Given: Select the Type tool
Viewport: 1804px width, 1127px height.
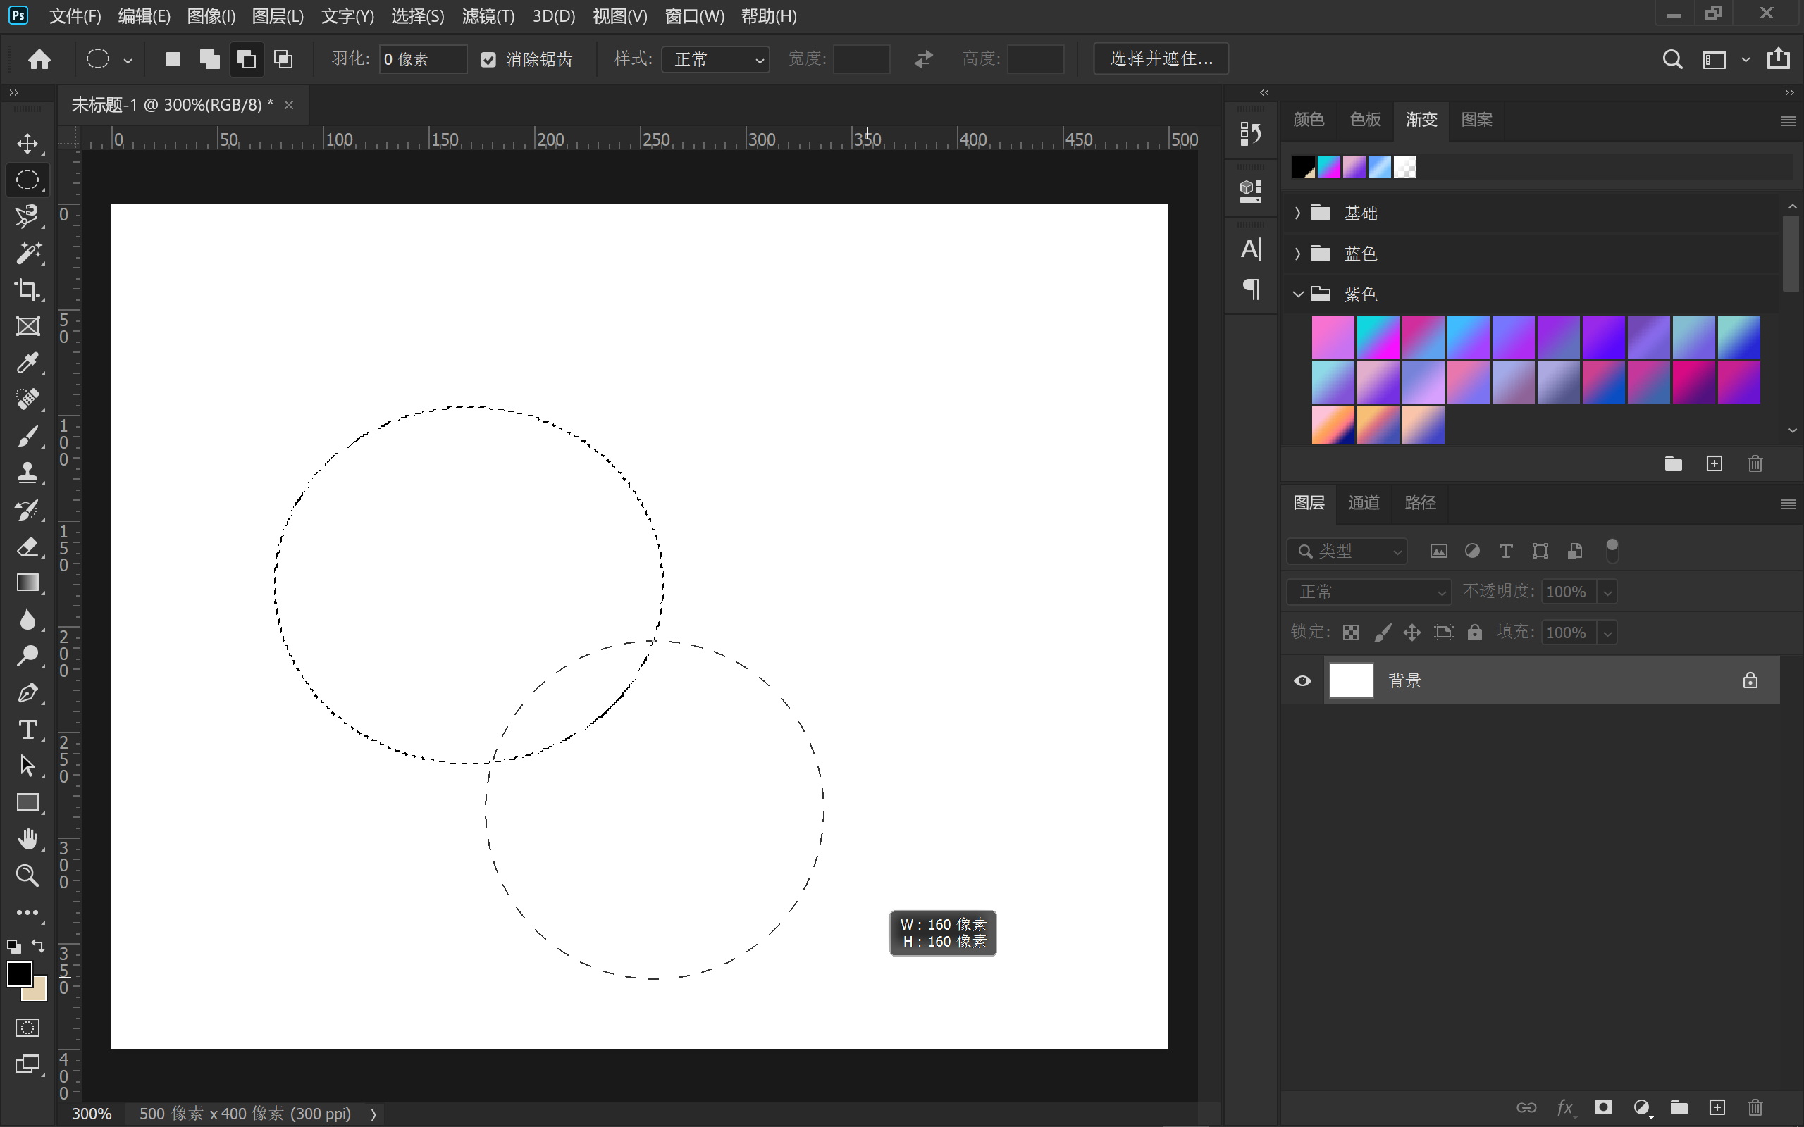Looking at the screenshot, I should 27,729.
